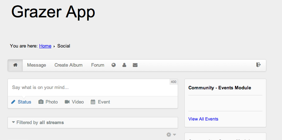Open the dropdown arrow beside the gear
Viewport: 282px width, 140px height.
click(174, 135)
